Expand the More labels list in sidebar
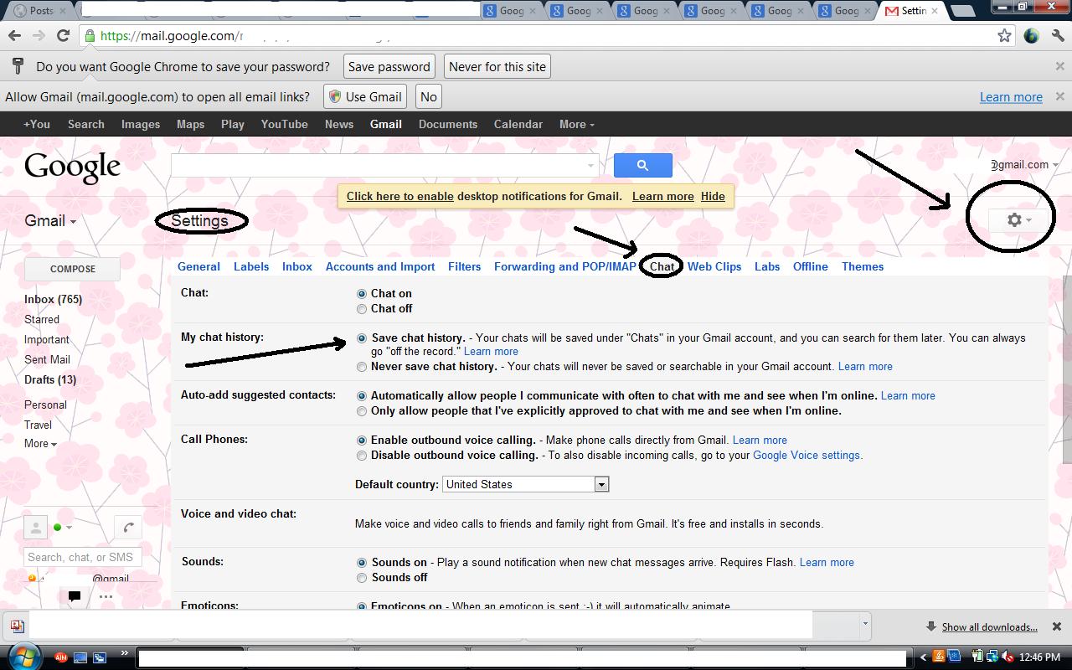1072x670 pixels. tap(40, 444)
